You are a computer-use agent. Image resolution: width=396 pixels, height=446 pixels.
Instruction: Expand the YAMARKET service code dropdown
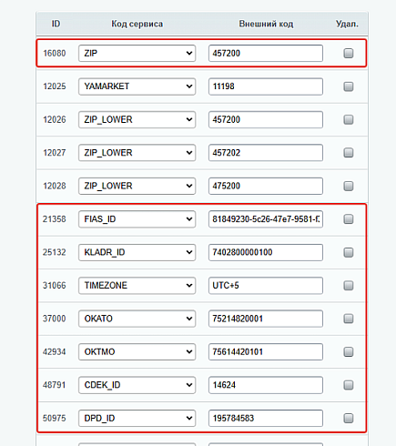point(137,86)
